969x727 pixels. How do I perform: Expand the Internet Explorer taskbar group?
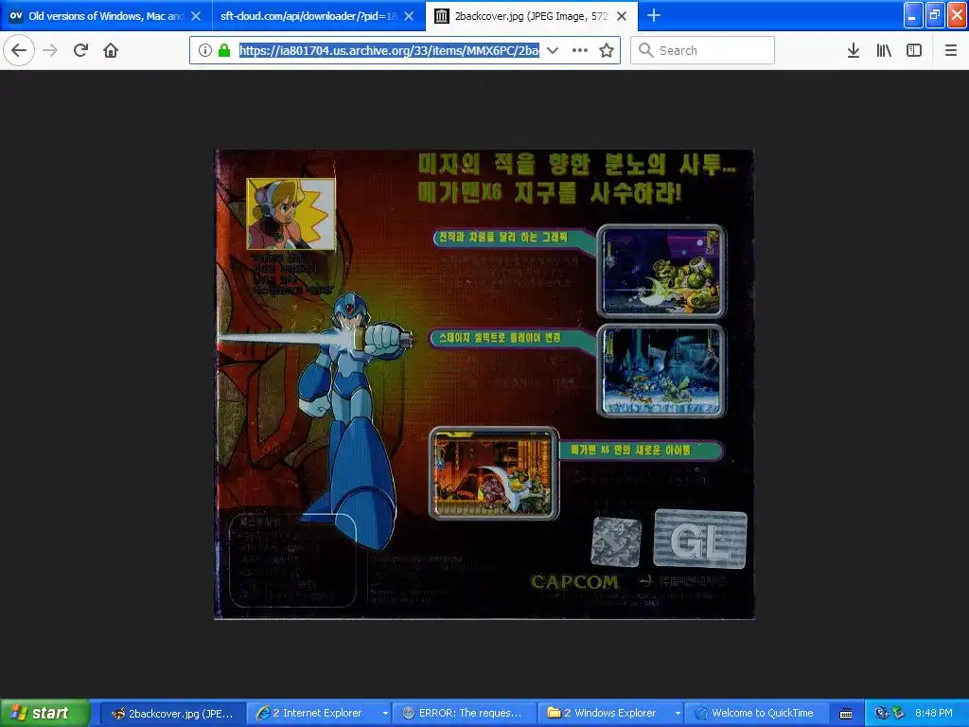point(386,713)
